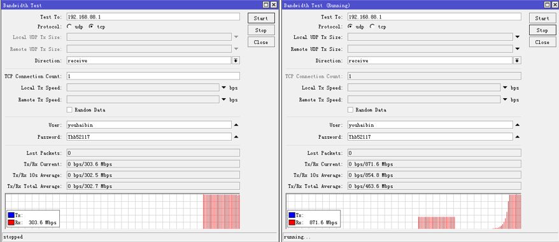Screen dimensions: 559x242
Task: Expand Remote Tx Speed arrow in left window
Action: pos(224,100)
